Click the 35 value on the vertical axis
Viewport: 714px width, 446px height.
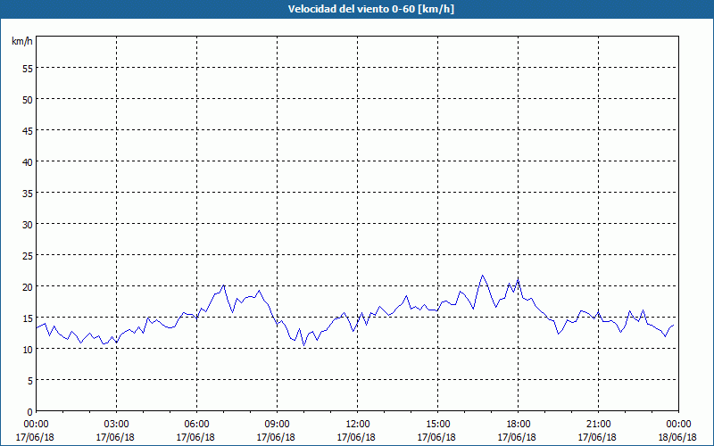pos(27,194)
